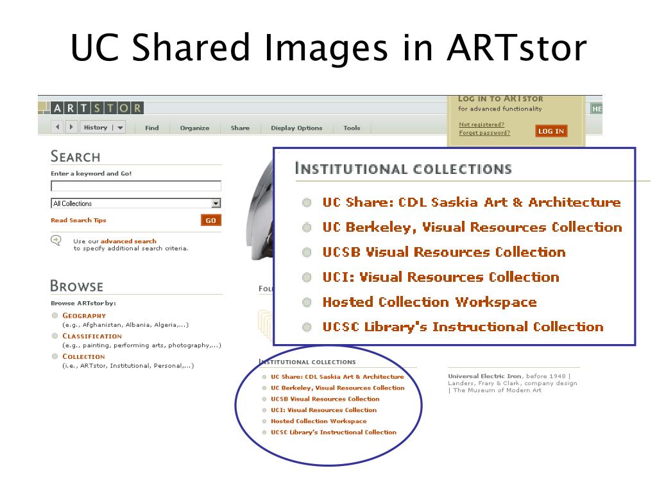Open UC Share: CDL Saskia link in small circled list
657x493 pixels.
point(337,377)
